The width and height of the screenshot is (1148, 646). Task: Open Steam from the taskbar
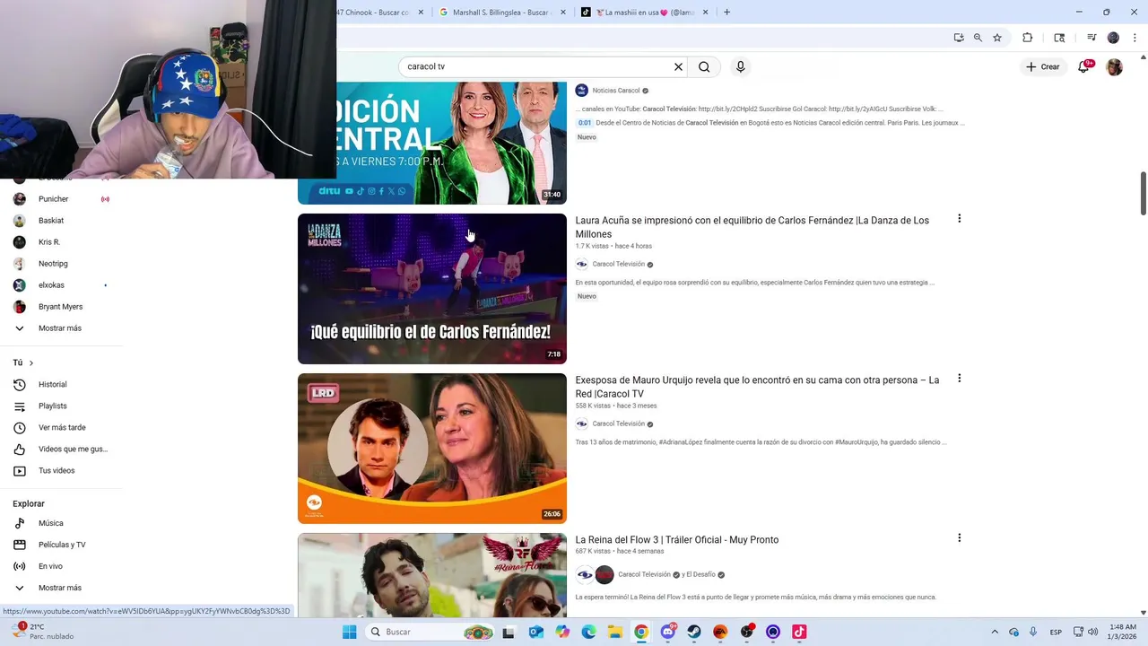pyautogui.click(x=694, y=632)
